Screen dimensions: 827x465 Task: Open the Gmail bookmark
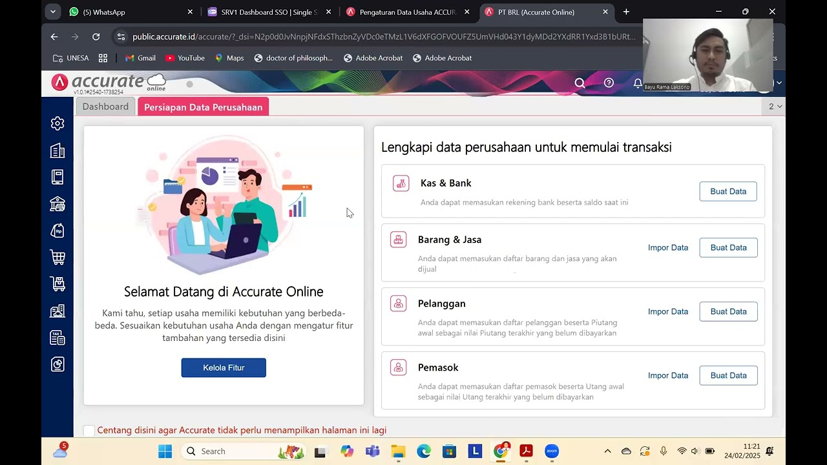[x=140, y=58]
